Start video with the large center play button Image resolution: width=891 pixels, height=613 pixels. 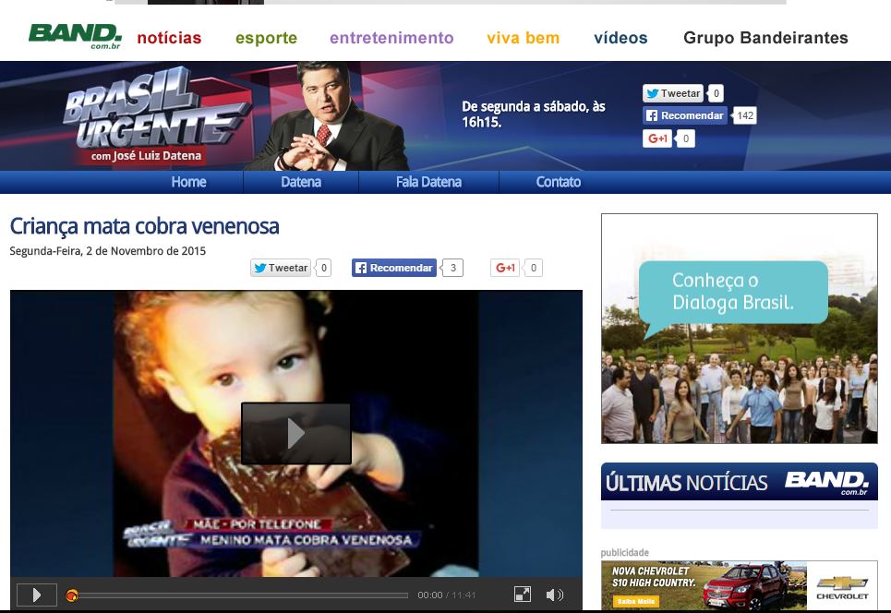296,434
